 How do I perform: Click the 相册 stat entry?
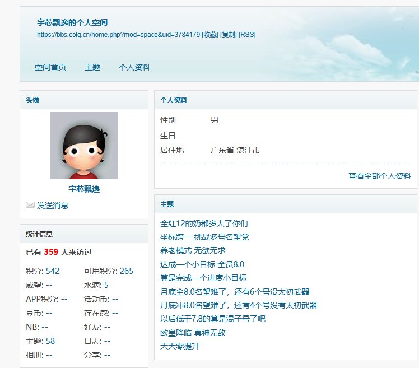pos(39,355)
